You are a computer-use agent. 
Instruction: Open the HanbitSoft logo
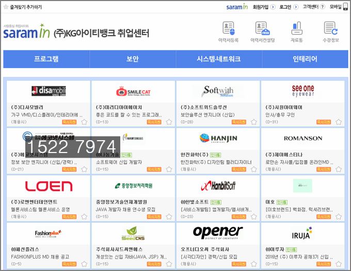point(218,185)
